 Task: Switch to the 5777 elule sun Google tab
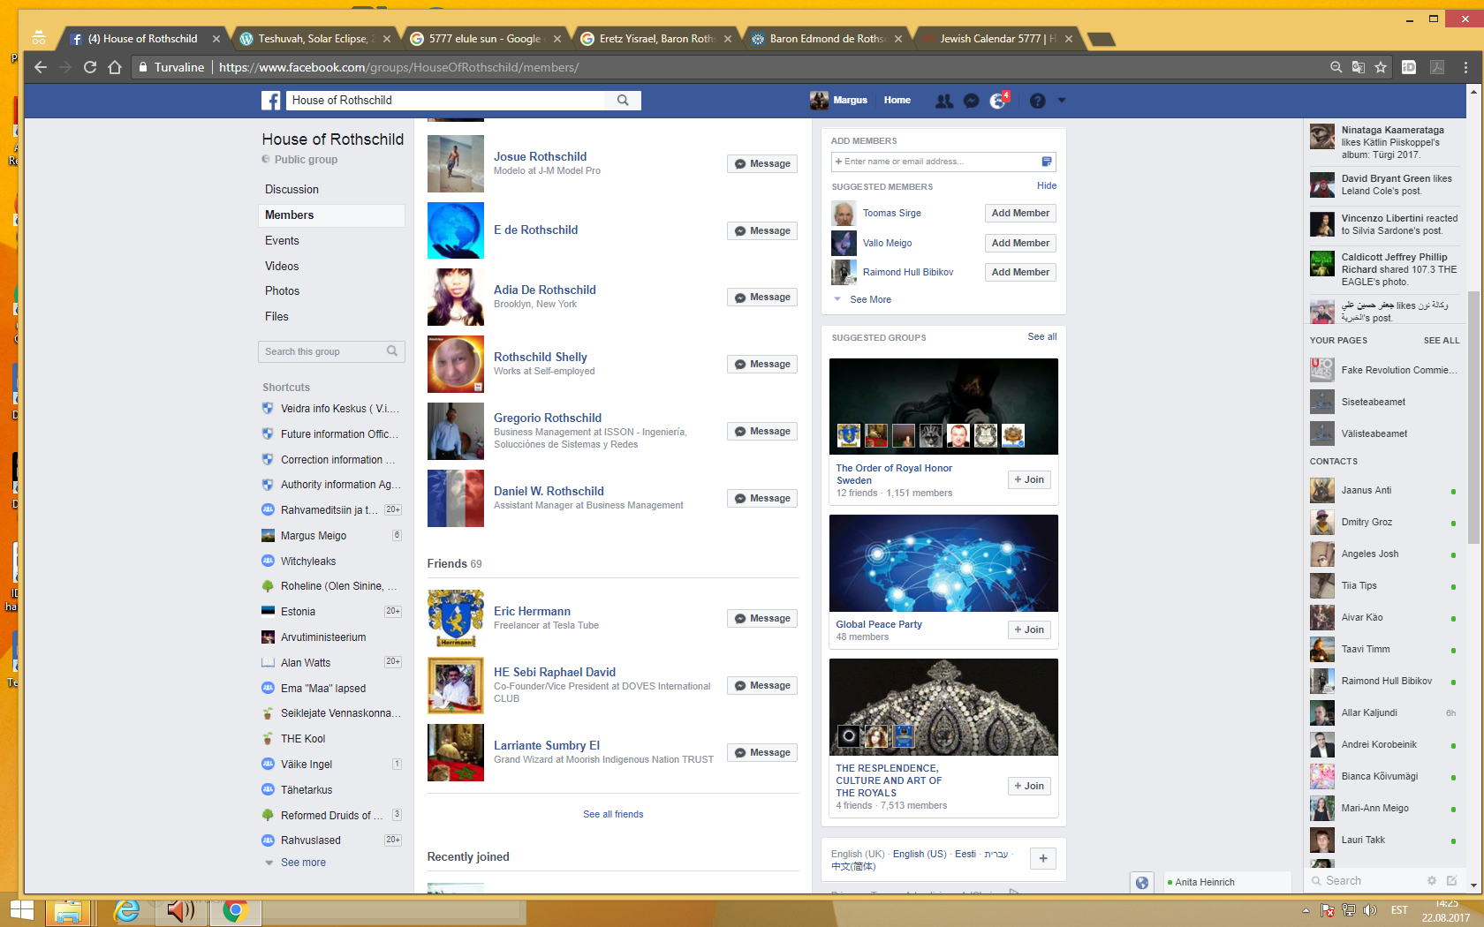coord(484,39)
